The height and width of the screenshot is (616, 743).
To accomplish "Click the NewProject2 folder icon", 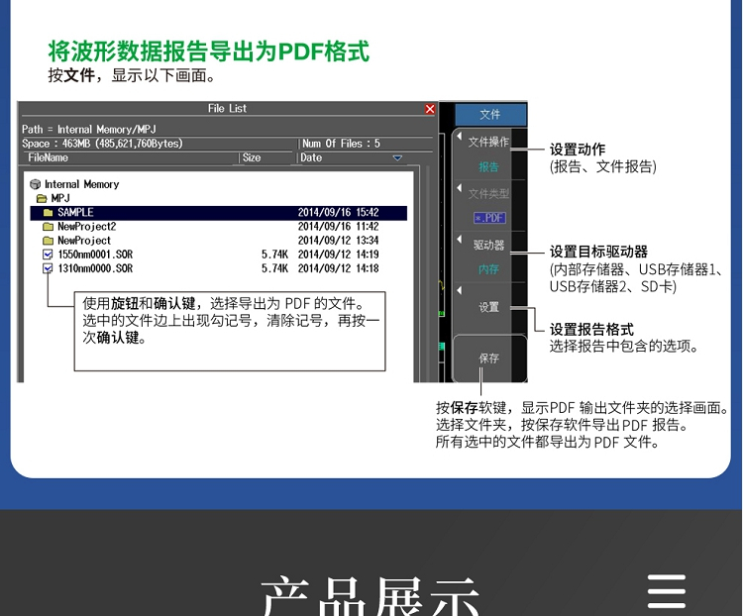I will (48, 227).
